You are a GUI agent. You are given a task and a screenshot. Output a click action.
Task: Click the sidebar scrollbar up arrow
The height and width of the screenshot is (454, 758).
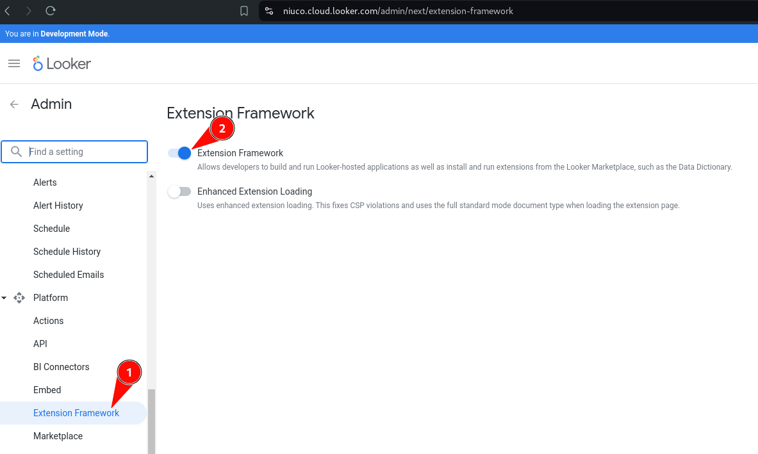click(151, 176)
